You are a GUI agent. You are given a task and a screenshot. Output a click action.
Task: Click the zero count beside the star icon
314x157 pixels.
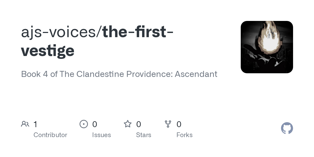(x=139, y=124)
